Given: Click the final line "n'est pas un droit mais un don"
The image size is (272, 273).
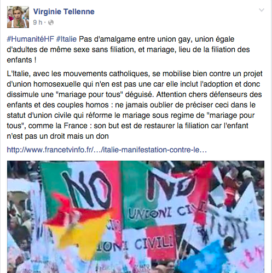Looking at the screenshot, I should point(58,136).
